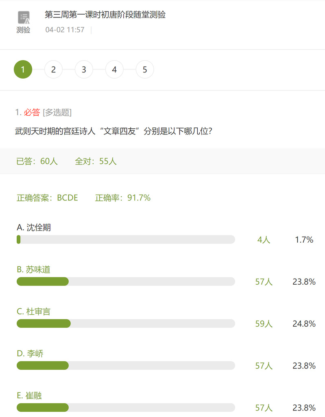Click the quiz title 第三周第一课时初唐阶段随堂测验

tap(105, 15)
